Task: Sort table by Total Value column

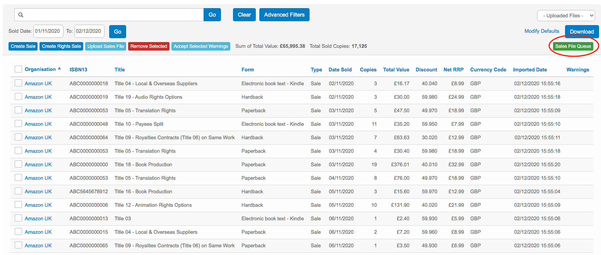Action: tap(396, 70)
